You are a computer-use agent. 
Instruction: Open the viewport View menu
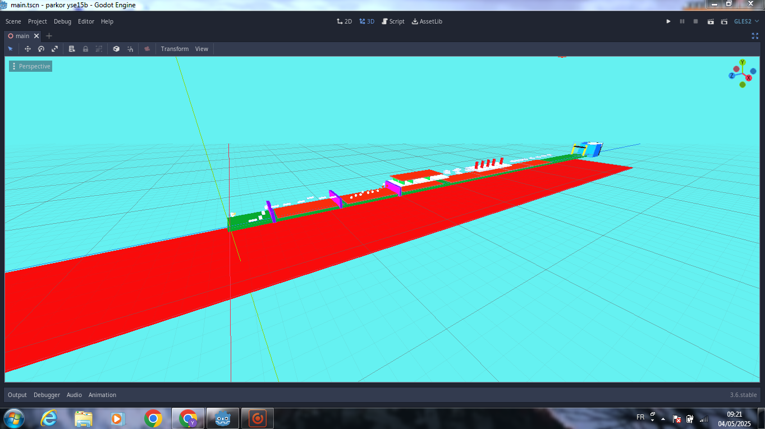point(201,49)
